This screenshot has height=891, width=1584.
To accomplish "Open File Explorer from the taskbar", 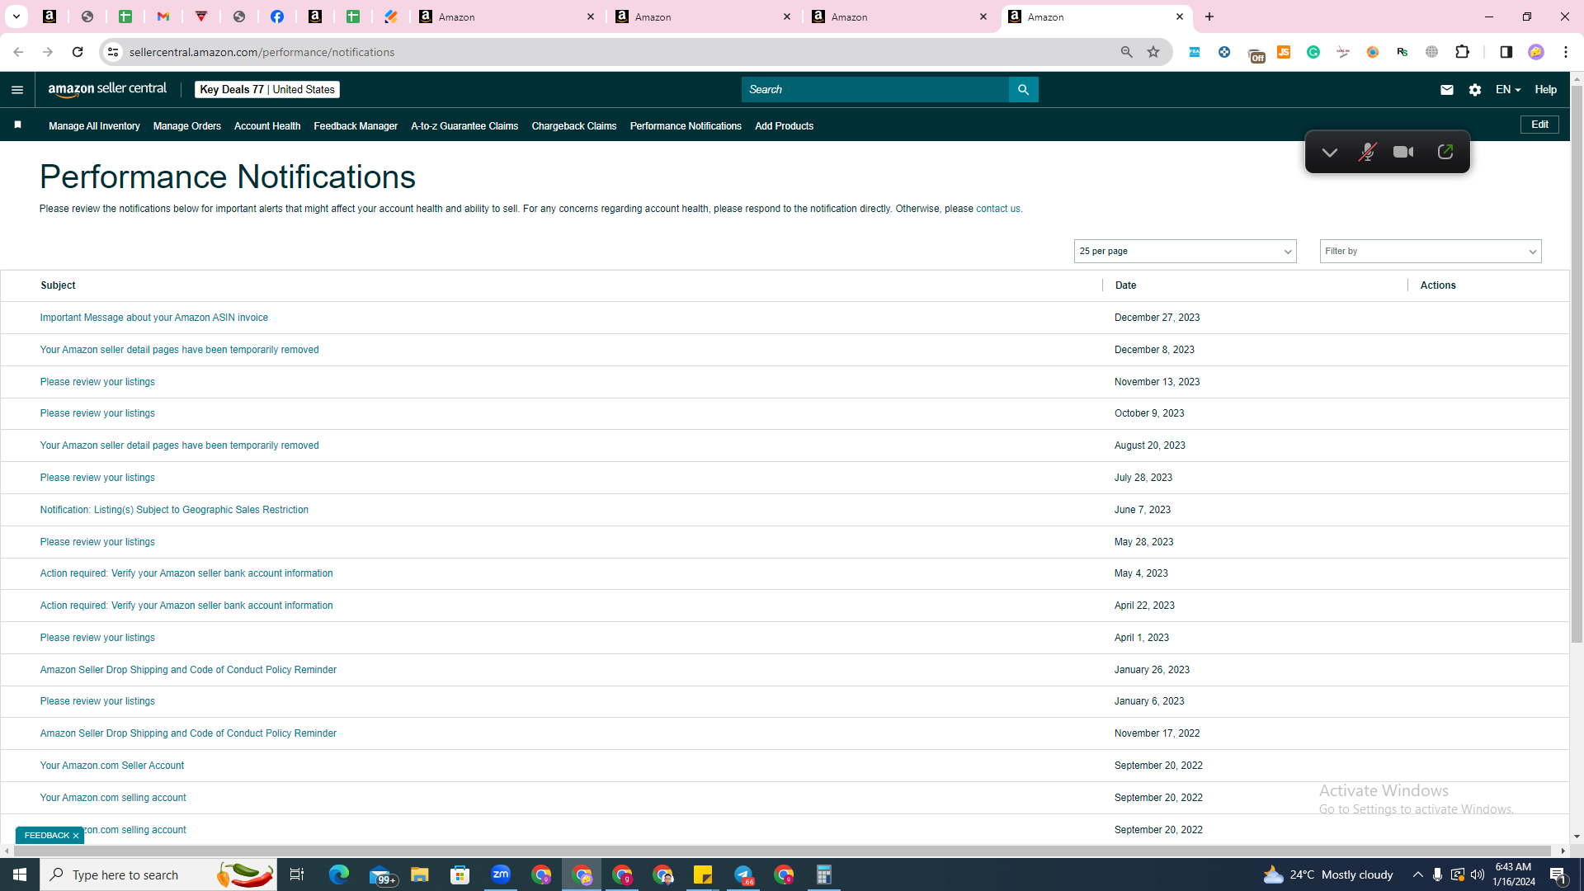I will click(420, 874).
